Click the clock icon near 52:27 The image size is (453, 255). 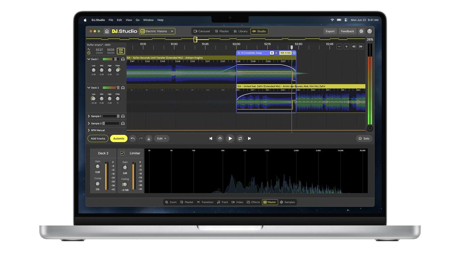tap(89, 53)
